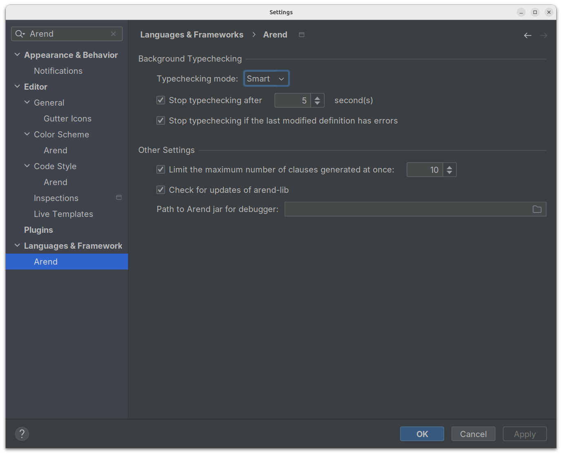Open help with the question mark button
The height and width of the screenshot is (455, 562).
point(22,434)
